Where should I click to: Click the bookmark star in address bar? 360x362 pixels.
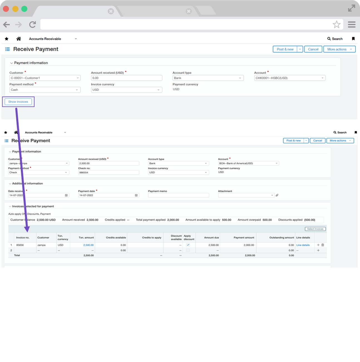(336, 25)
